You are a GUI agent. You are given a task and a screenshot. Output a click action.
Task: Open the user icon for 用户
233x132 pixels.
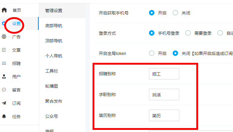click(4, 76)
